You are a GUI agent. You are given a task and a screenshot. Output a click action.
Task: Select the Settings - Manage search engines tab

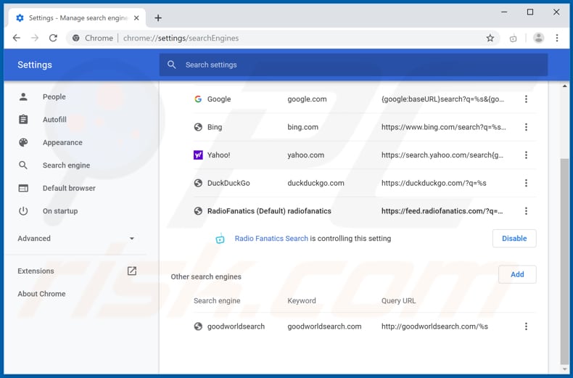pyautogui.click(x=76, y=18)
